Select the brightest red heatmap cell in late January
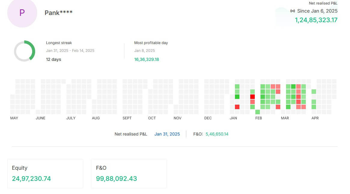The height and width of the screenshot is (194, 350). pyautogui.click(x=252, y=97)
